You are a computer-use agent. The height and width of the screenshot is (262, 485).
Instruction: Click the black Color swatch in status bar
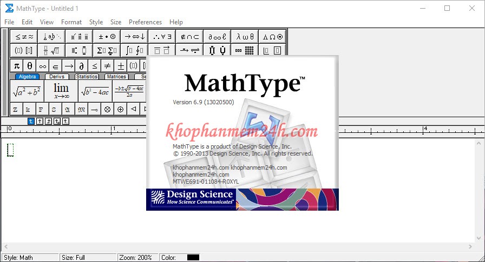tap(193, 258)
